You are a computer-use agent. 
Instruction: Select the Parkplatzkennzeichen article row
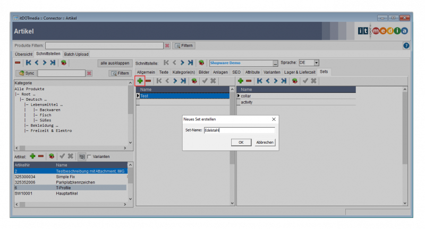click(x=75, y=182)
